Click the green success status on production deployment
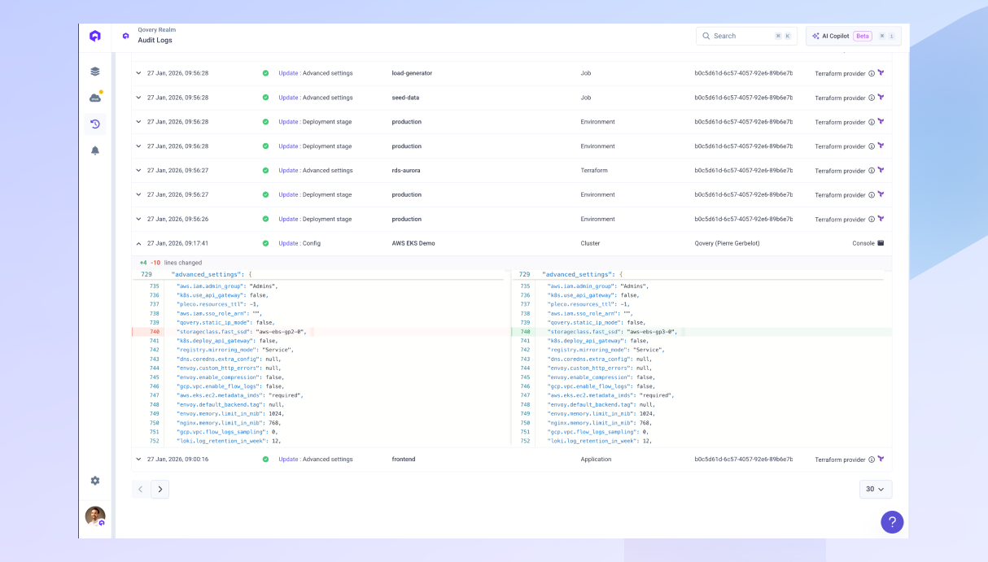The image size is (988, 562). click(x=265, y=121)
